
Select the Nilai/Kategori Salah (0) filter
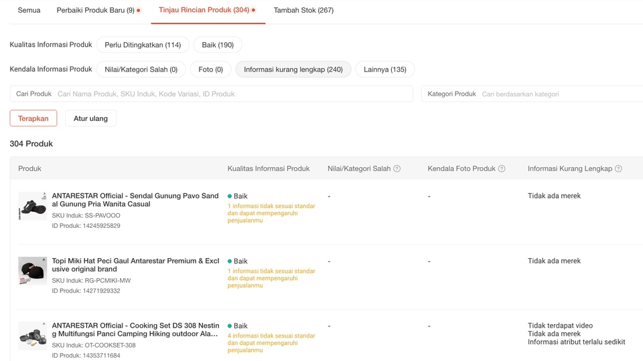[141, 69]
